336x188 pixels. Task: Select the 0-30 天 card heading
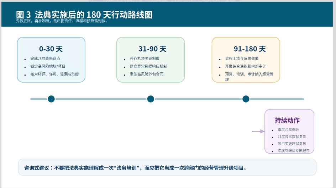[51, 49]
